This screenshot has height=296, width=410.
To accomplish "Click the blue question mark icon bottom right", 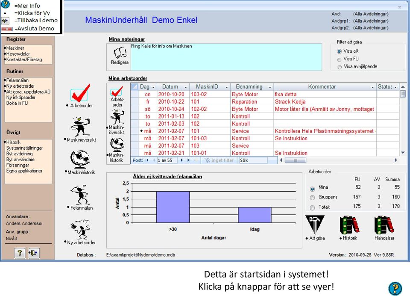I will coord(395,288).
